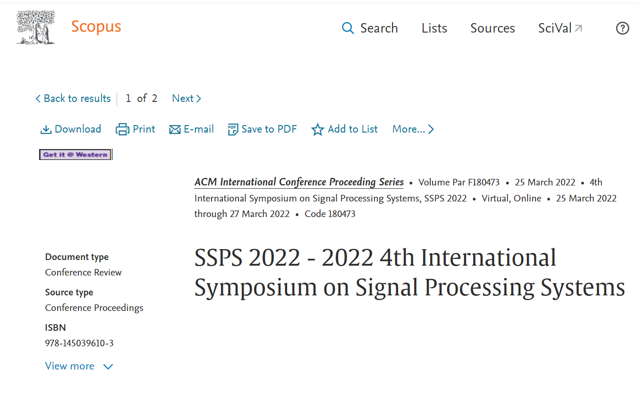Click the Volume Par F180473 text
638x394 pixels.
coord(459,183)
